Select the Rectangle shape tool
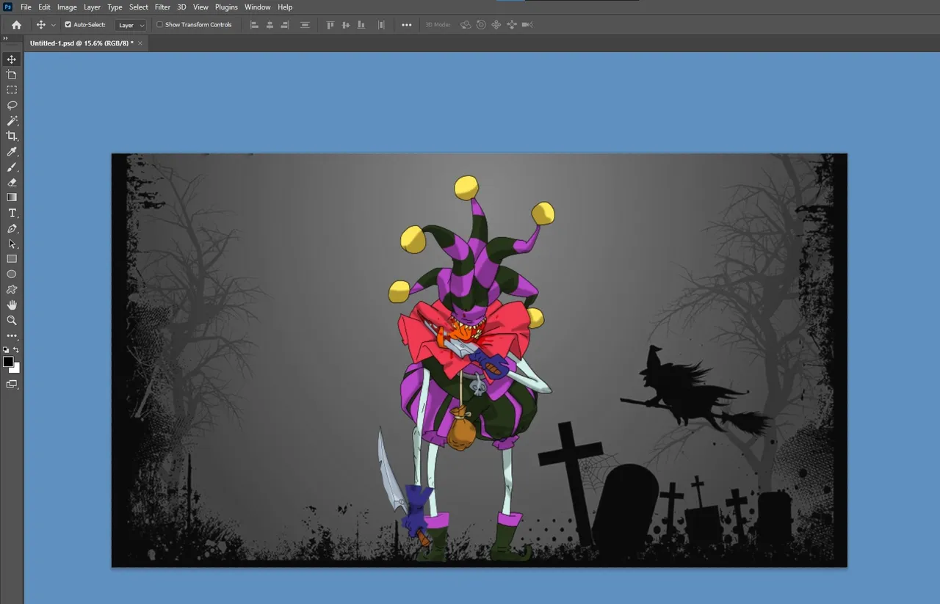 click(x=12, y=259)
